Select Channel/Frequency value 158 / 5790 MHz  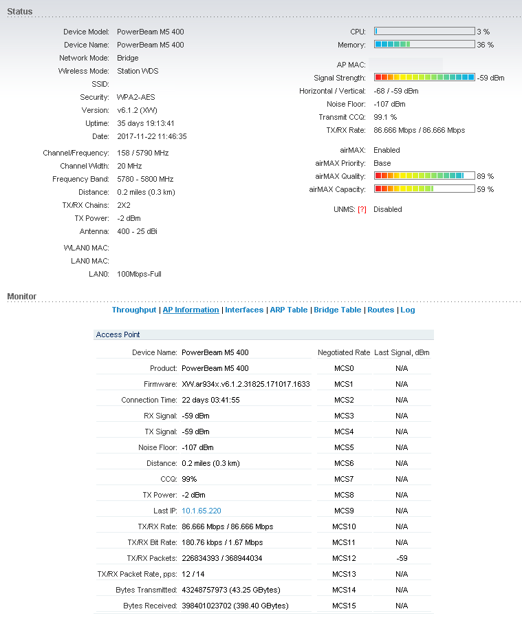pyautogui.click(x=142, y=153)
